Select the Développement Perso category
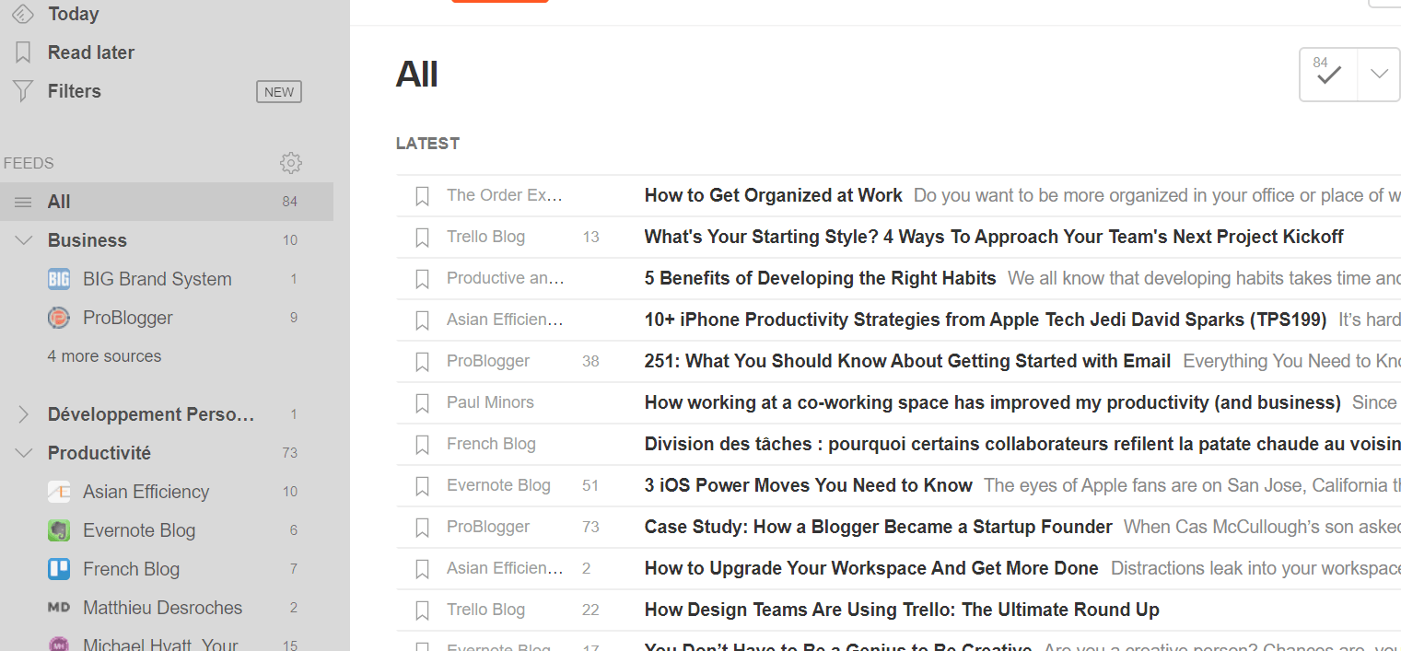 [x=151, y=414]
